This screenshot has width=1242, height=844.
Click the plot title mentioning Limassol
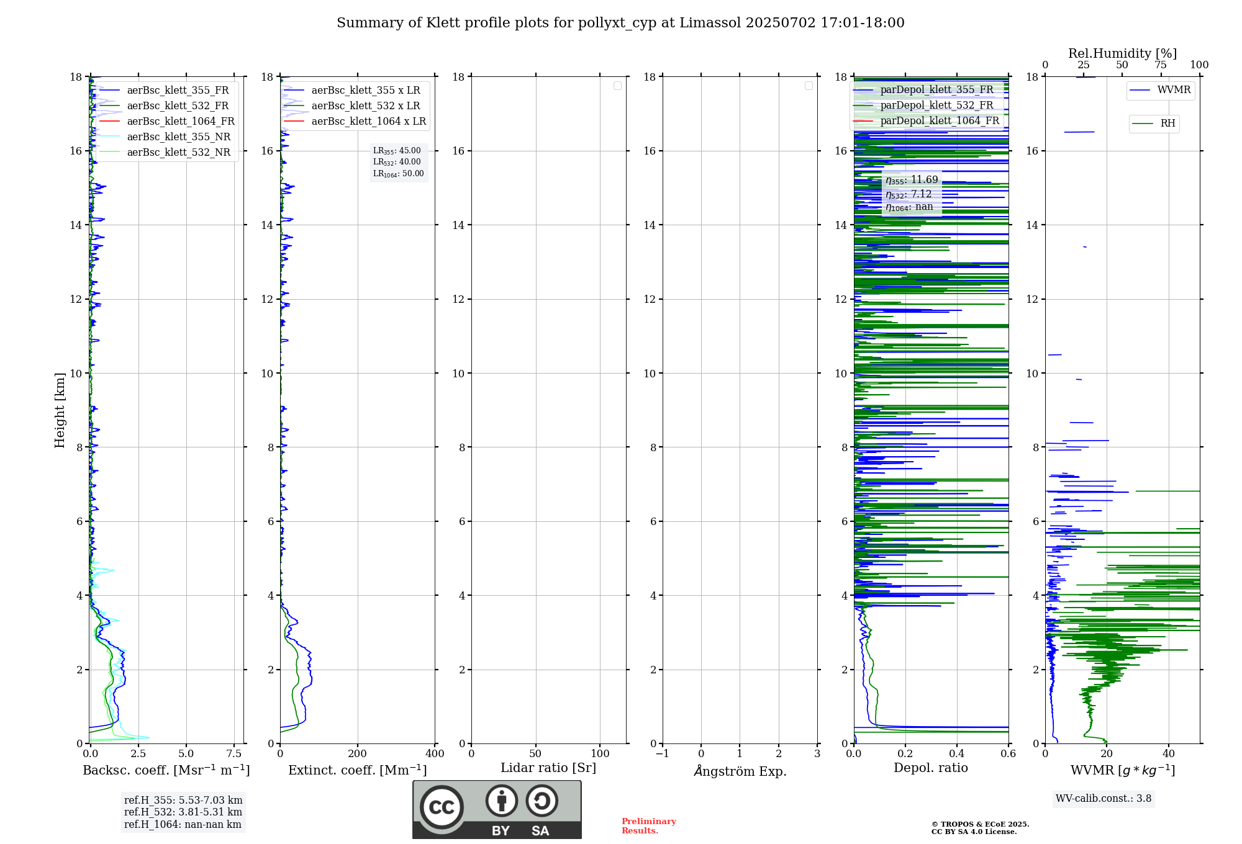click(620, 23)
